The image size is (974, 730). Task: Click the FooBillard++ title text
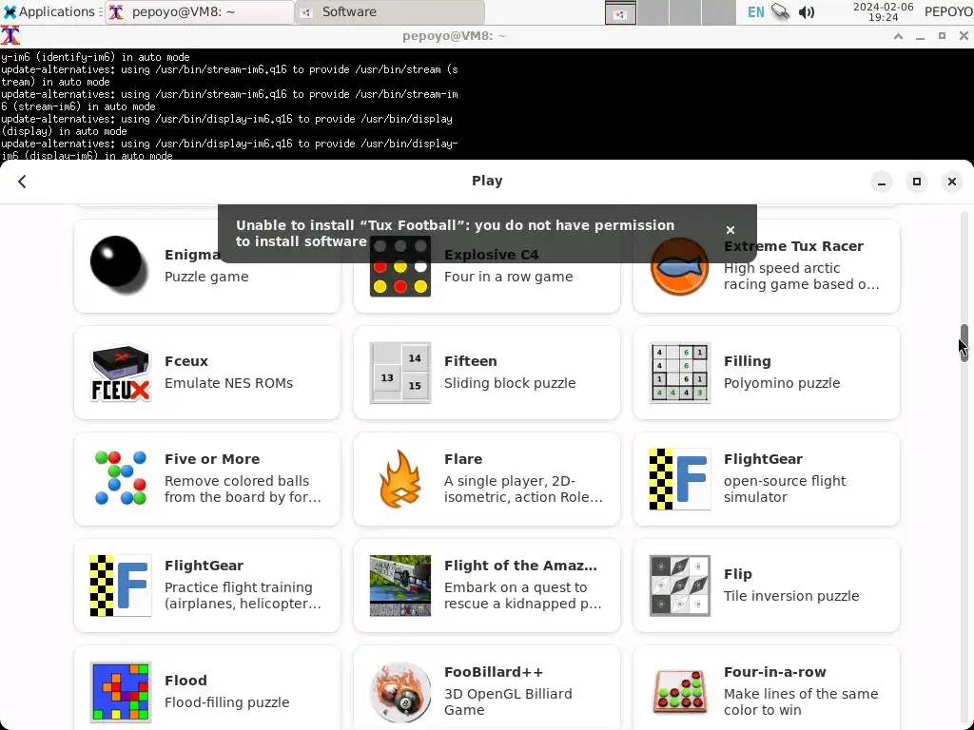(494, 672)
